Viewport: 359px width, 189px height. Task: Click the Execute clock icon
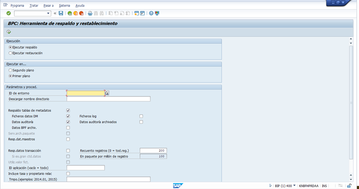point(9,32)
